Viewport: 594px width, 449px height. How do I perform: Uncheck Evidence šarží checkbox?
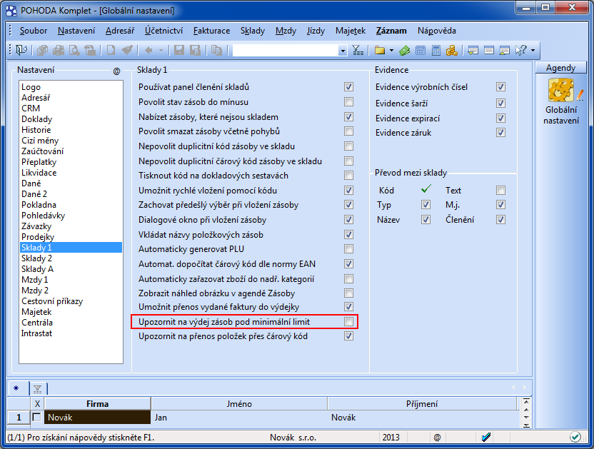point(500,103)
